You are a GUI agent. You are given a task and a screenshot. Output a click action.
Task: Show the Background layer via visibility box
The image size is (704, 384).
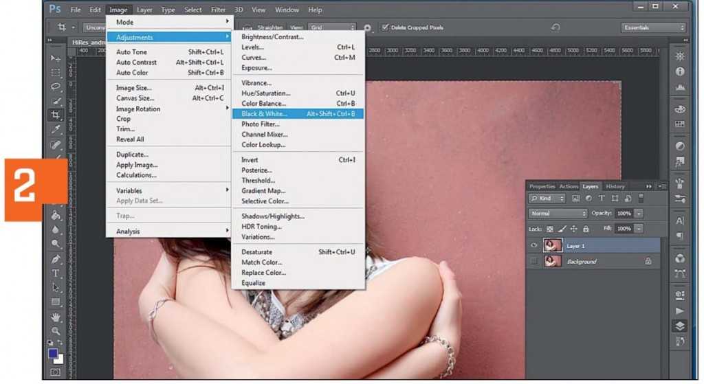coord(534,262)
